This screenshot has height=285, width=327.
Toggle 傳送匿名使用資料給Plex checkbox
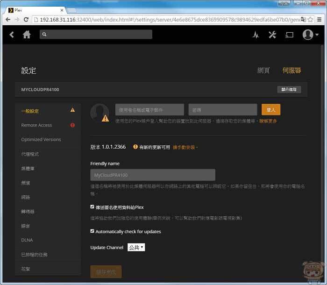pos(92,207)
